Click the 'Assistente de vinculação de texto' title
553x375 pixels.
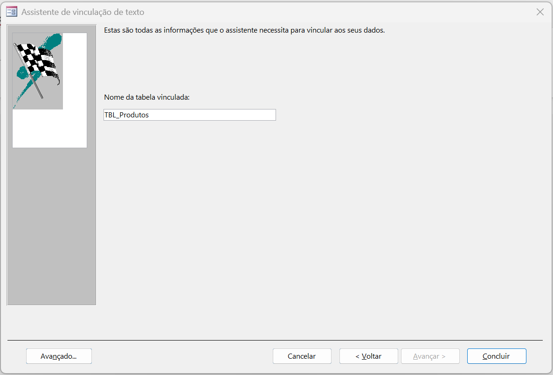tap(83, 12)
